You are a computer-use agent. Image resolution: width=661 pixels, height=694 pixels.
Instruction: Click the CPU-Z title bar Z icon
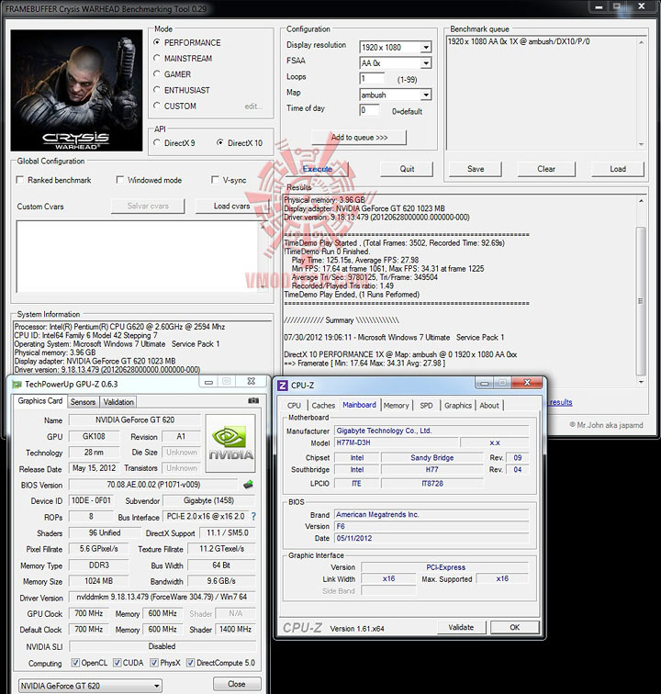click(283, 386)
